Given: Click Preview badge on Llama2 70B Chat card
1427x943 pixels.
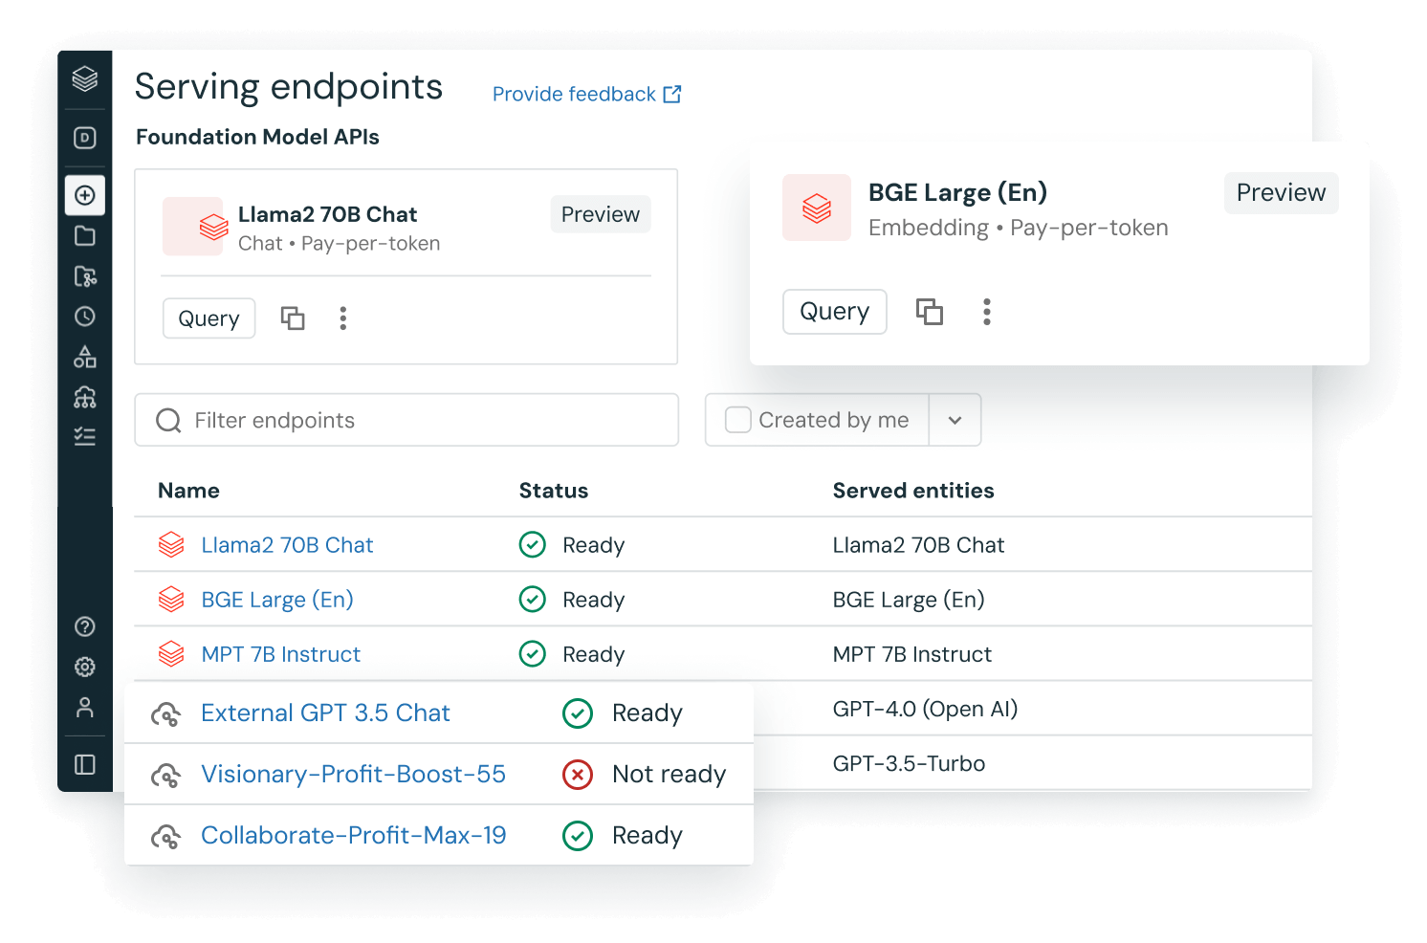Looking at the screenshot, I should click(601, 214).
